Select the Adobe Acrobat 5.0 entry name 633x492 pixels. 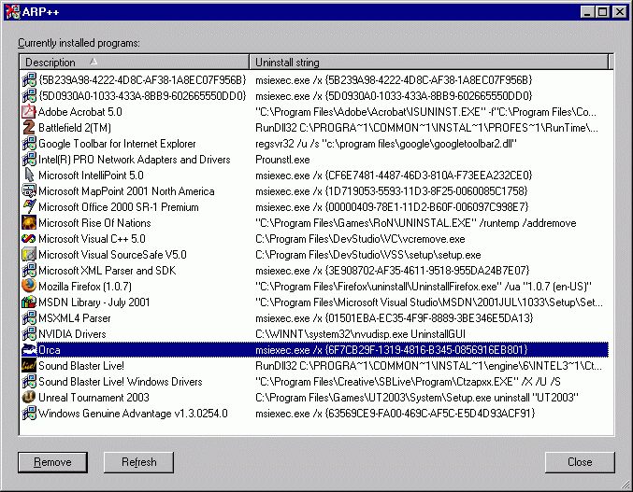click(79, 112)
